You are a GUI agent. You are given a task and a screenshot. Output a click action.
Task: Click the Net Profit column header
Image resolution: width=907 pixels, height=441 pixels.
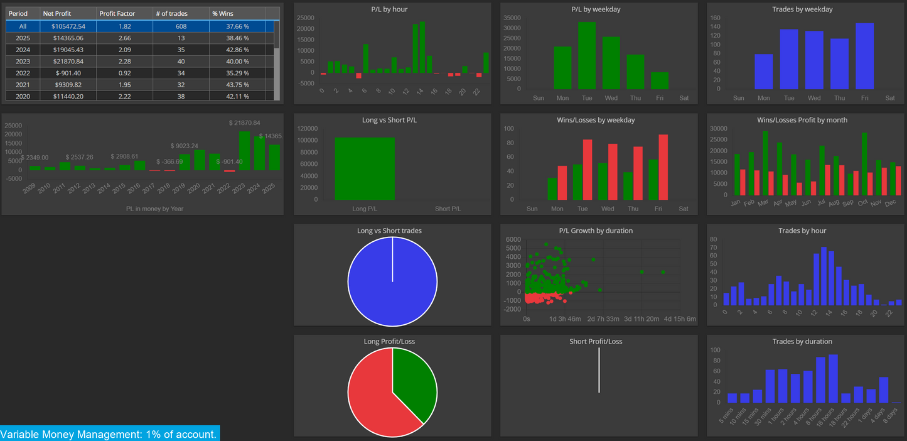pyautogui.click(x=68, y=13)
